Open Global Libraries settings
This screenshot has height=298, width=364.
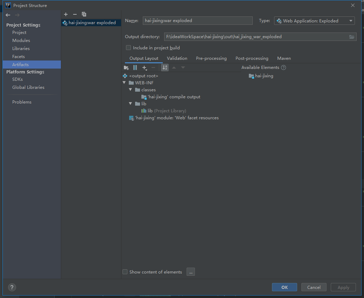point(28,87)
